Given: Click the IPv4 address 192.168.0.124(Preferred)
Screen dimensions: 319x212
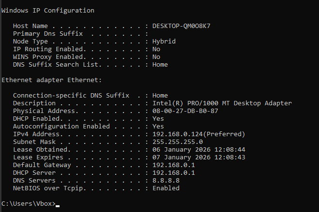Looking at the screenshot, I should [x=199, y=134].
